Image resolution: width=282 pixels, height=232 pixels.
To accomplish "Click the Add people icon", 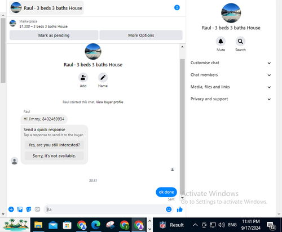I will 83,78.
